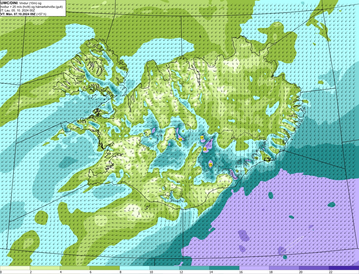Click the '4' tick on the wind scale

click(x=61, y=272)
